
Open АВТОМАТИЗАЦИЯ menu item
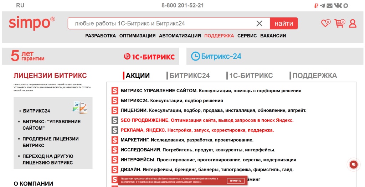coord(180,36)
